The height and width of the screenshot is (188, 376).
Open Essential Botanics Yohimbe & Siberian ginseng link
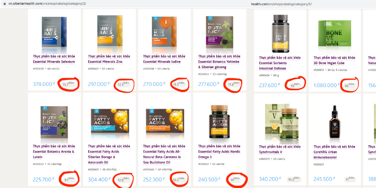tap(219, 62)
